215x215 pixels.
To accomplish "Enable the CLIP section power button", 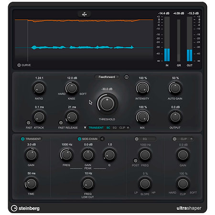I will click(174, 139).
